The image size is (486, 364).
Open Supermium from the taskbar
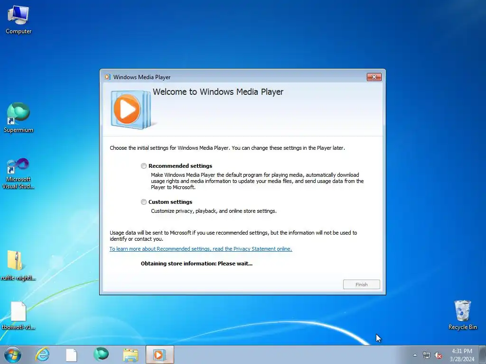(x=101, y=355)
